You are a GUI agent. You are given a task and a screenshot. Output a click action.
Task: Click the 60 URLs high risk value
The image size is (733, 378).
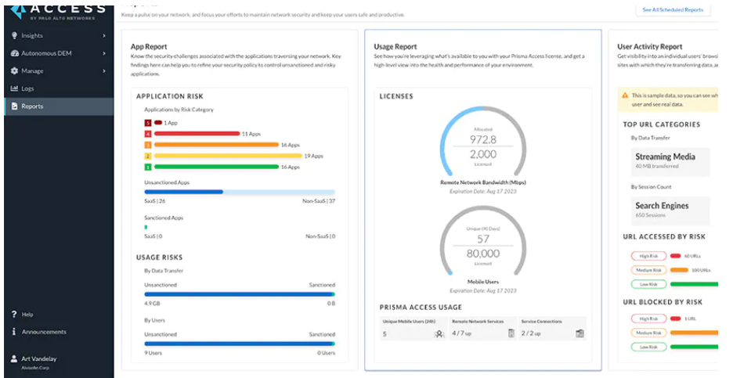692,256
